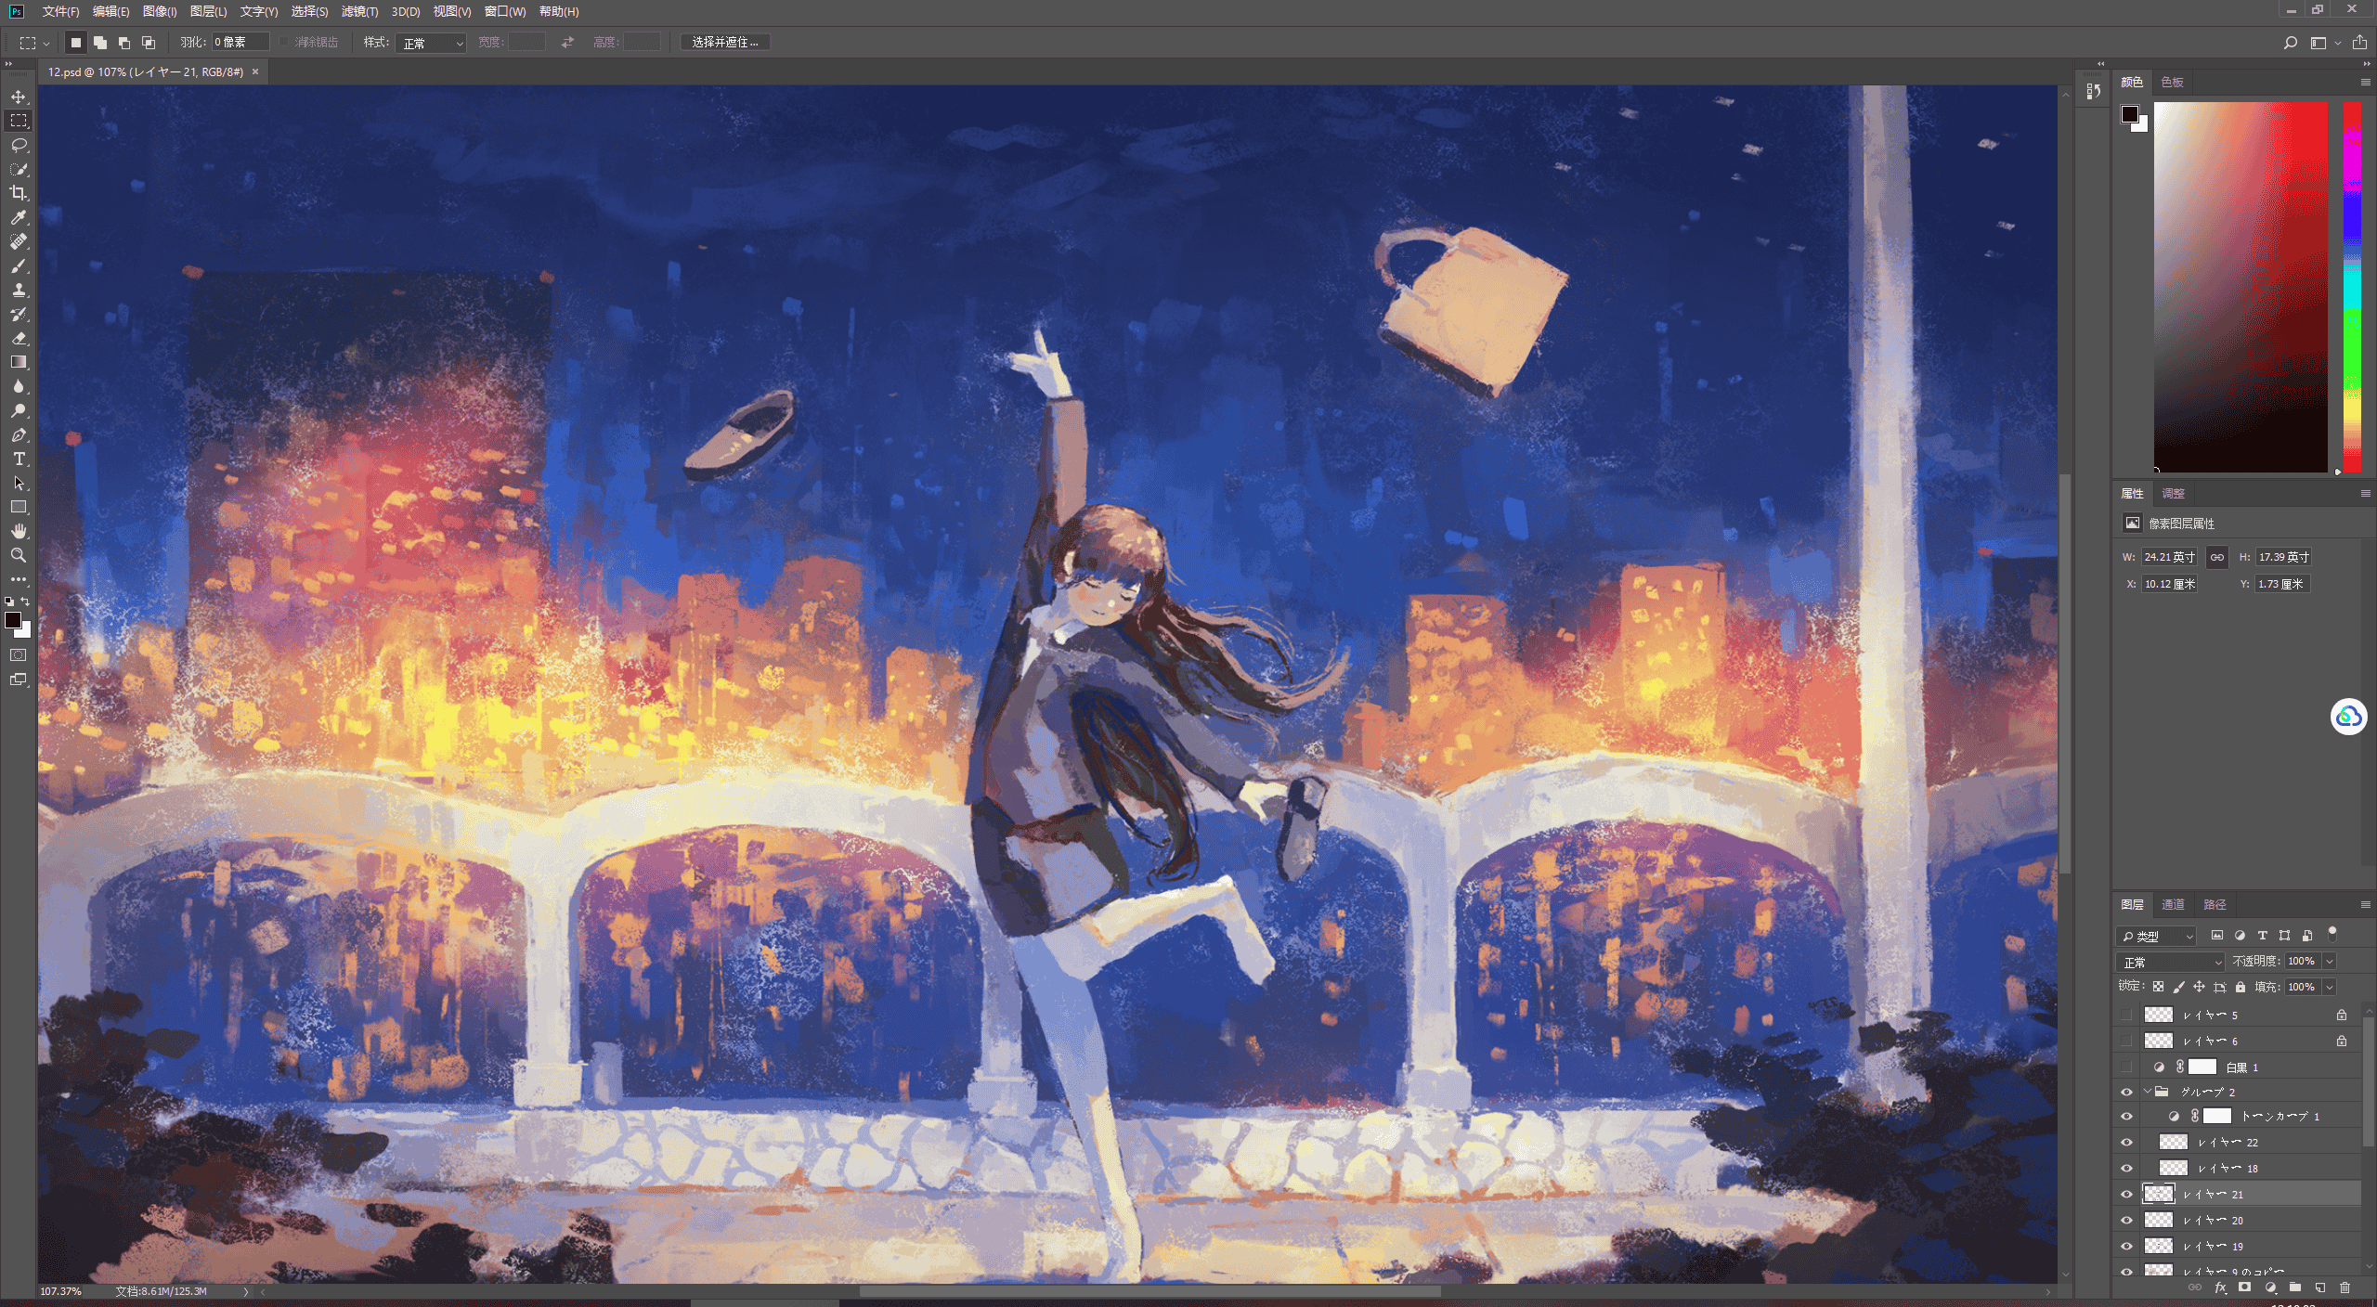Select the Crop tool
Screen dimensions: 2377x1307
coord(19,193)
